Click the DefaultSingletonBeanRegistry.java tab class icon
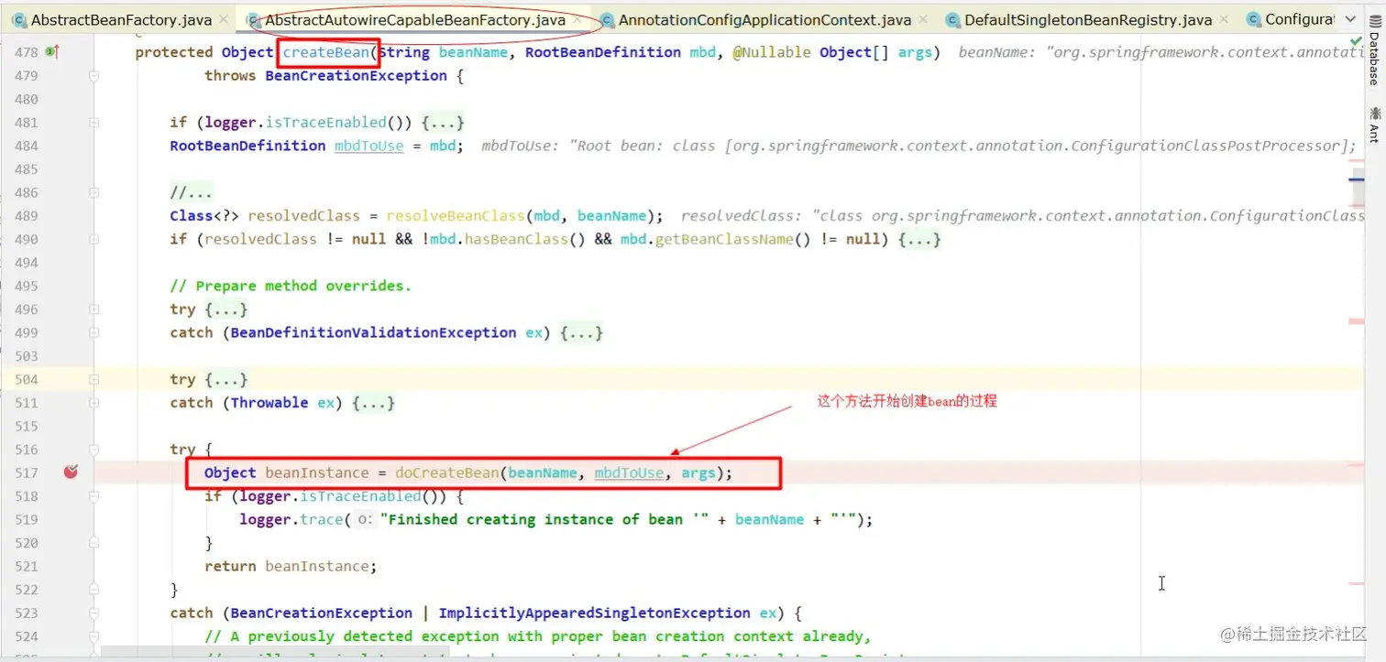The height and width of the screenshot is (662, 1386). click(951, 19)
